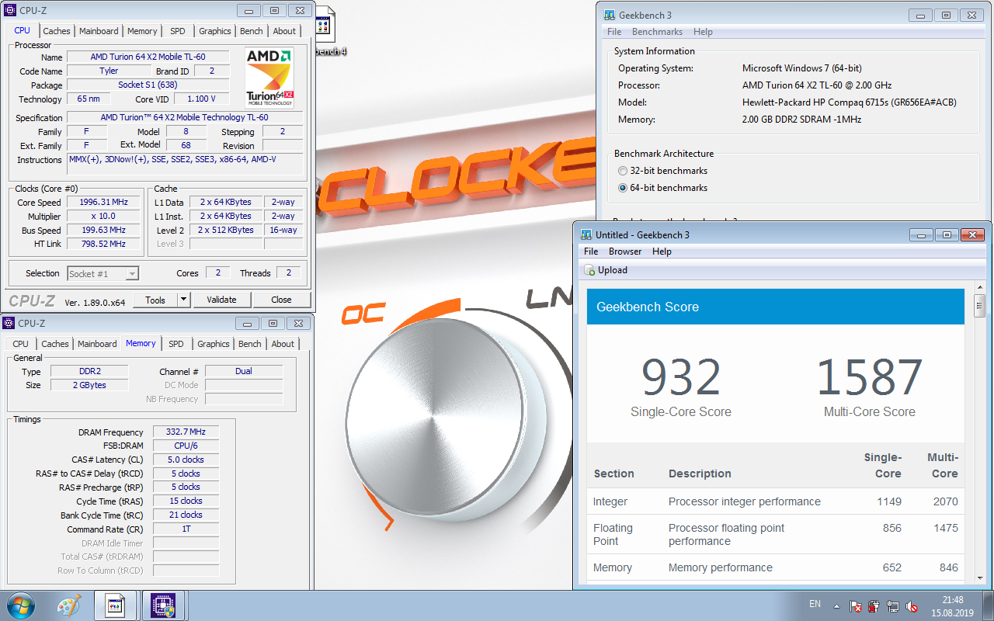Open the network tray icon

[893, 606]
